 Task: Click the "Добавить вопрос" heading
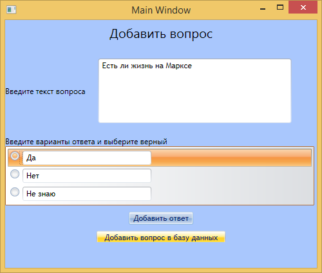(x=161, y=34)
